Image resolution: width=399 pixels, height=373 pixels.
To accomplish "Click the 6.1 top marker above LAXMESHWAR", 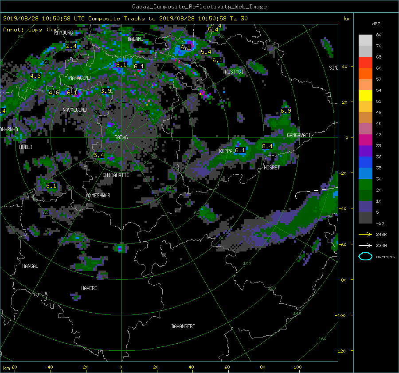I will tap(51, 186).
